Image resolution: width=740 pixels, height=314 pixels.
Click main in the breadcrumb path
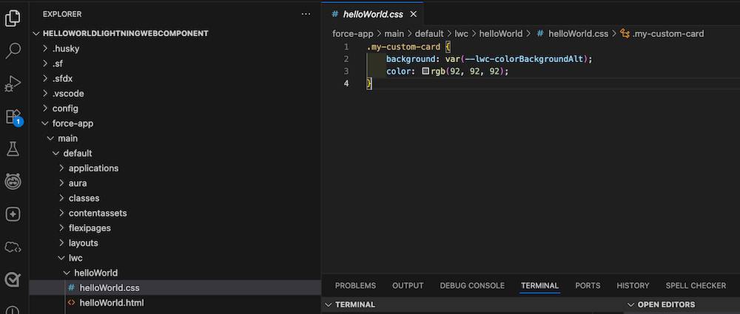pos(394,33)
